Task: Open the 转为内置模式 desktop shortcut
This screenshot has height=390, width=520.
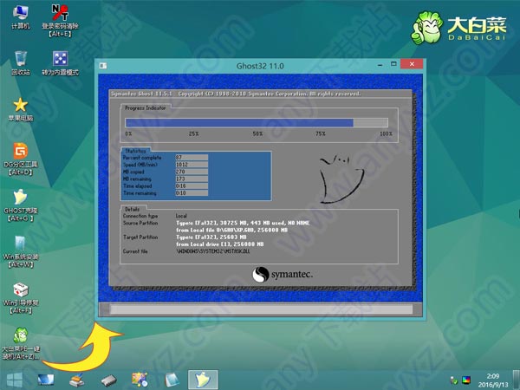Action: point(60,63)
